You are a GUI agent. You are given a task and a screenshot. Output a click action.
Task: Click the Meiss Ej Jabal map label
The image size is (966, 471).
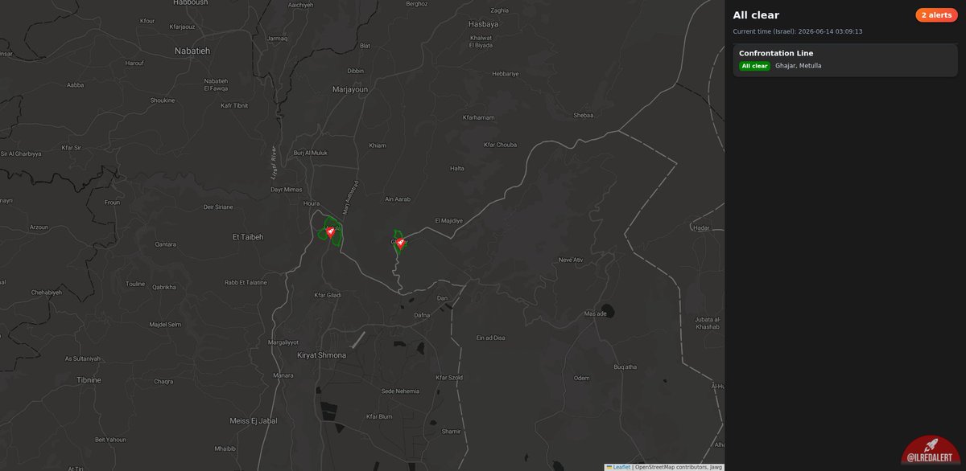pos(253,420)
